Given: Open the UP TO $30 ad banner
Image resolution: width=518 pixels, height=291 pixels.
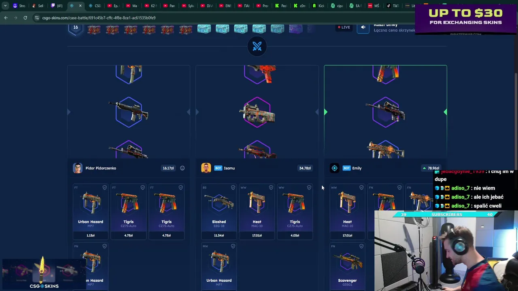Looking at the screenshot, I should (x=466, y=19).
